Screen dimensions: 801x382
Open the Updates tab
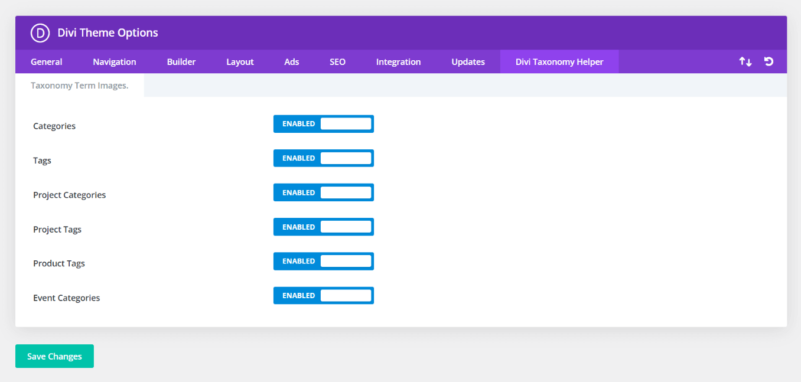pos(468,61)
